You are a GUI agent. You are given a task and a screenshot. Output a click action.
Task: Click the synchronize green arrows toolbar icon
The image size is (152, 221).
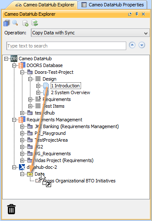(35, 23)
